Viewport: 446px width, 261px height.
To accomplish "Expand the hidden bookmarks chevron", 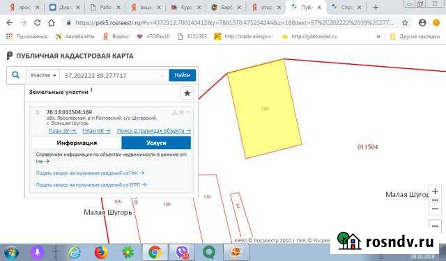I will (x=378, y=36).
